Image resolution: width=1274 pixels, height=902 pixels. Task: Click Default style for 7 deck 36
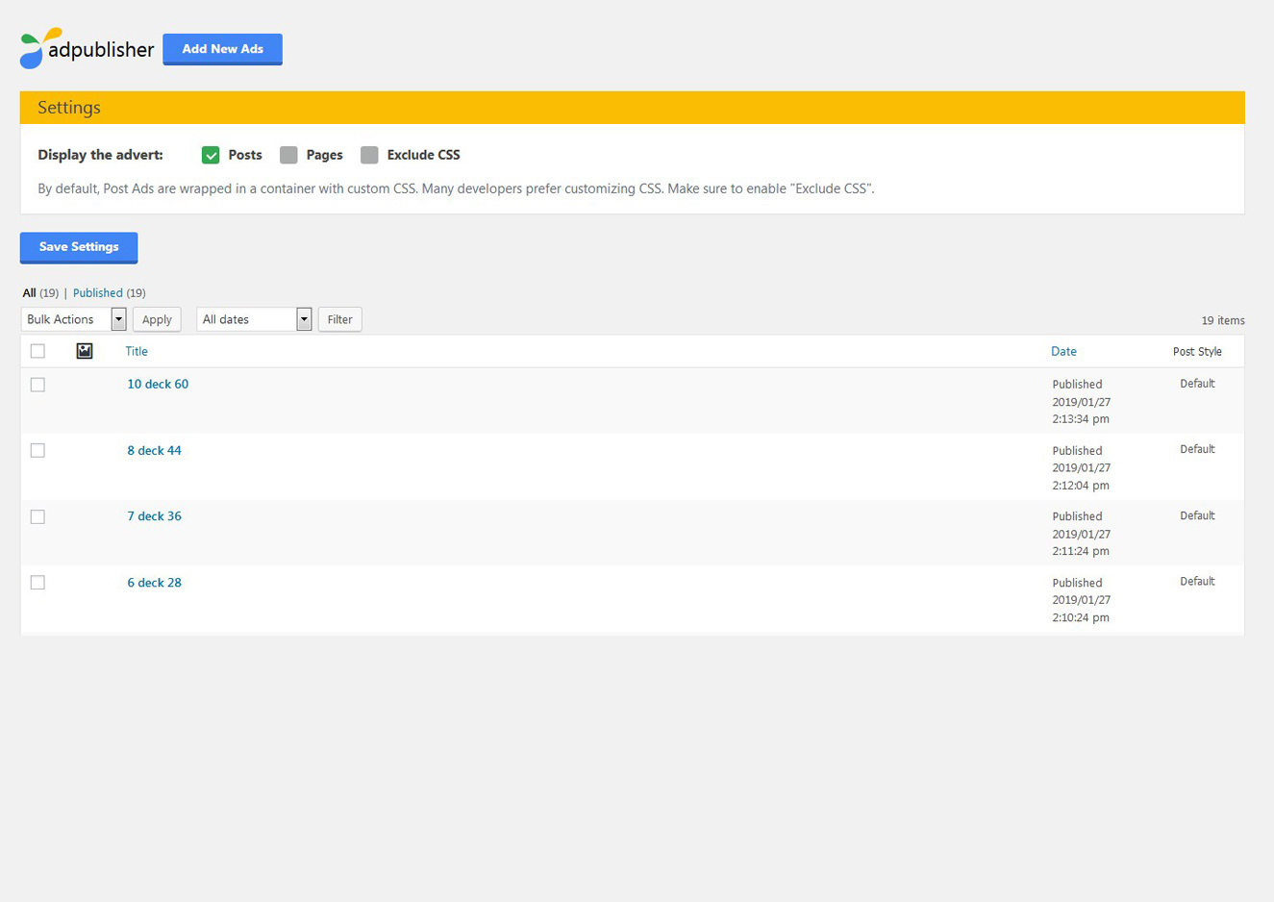coord(1197,515)
